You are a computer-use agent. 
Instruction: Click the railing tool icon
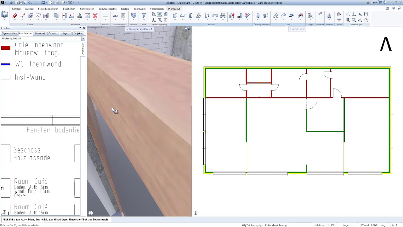click(x=320, y=14)
